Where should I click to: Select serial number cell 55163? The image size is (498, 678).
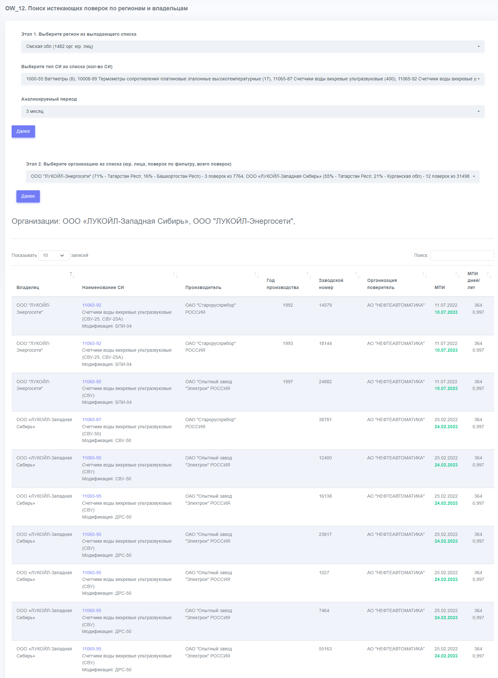tap(325, 649)
